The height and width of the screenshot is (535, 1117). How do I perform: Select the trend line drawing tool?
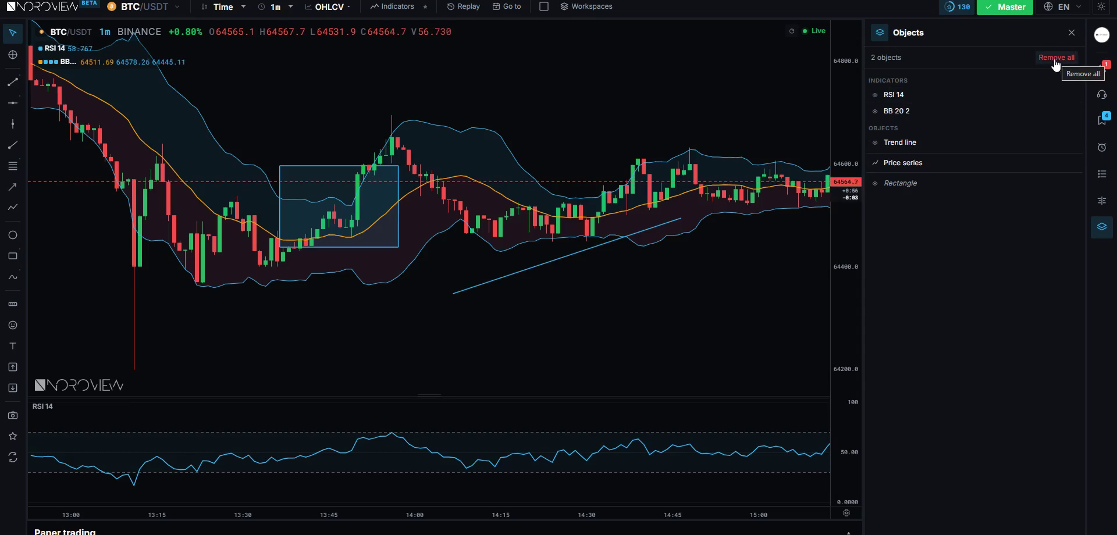(13, 82)
